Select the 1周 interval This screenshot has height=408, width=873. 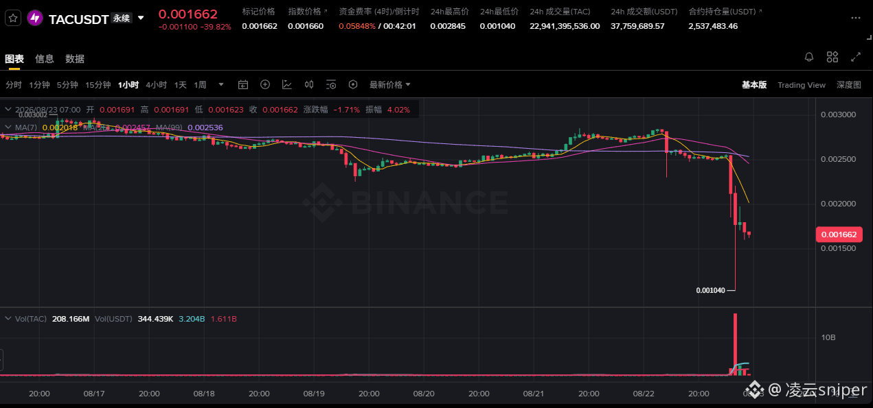tap(200, 85)
